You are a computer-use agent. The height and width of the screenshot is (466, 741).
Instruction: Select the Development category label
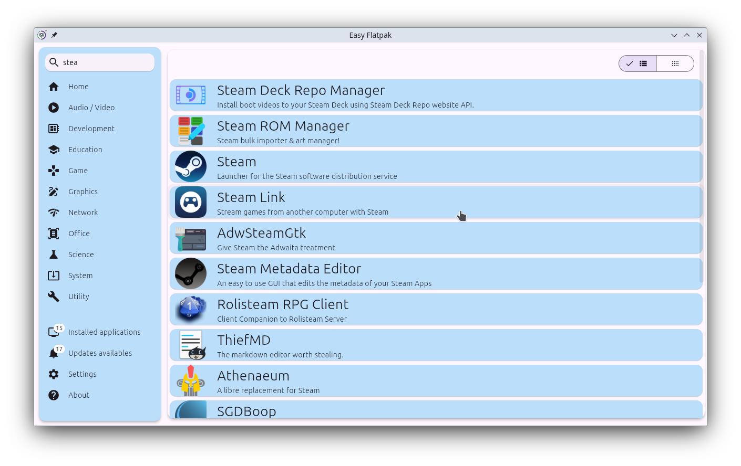click(91, 129)
